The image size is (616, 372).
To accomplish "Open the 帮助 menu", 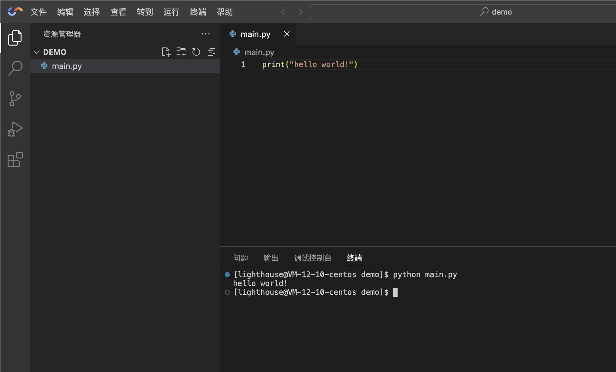I will (x=225, y=12).
